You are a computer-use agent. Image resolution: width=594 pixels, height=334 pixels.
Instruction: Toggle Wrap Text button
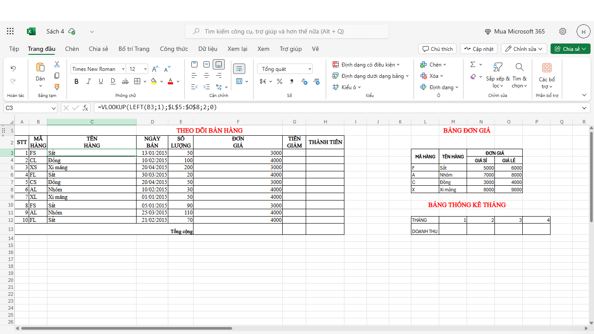(239, 69)
